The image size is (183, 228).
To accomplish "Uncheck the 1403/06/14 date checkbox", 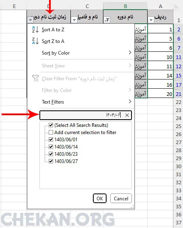I will (51, 147).
